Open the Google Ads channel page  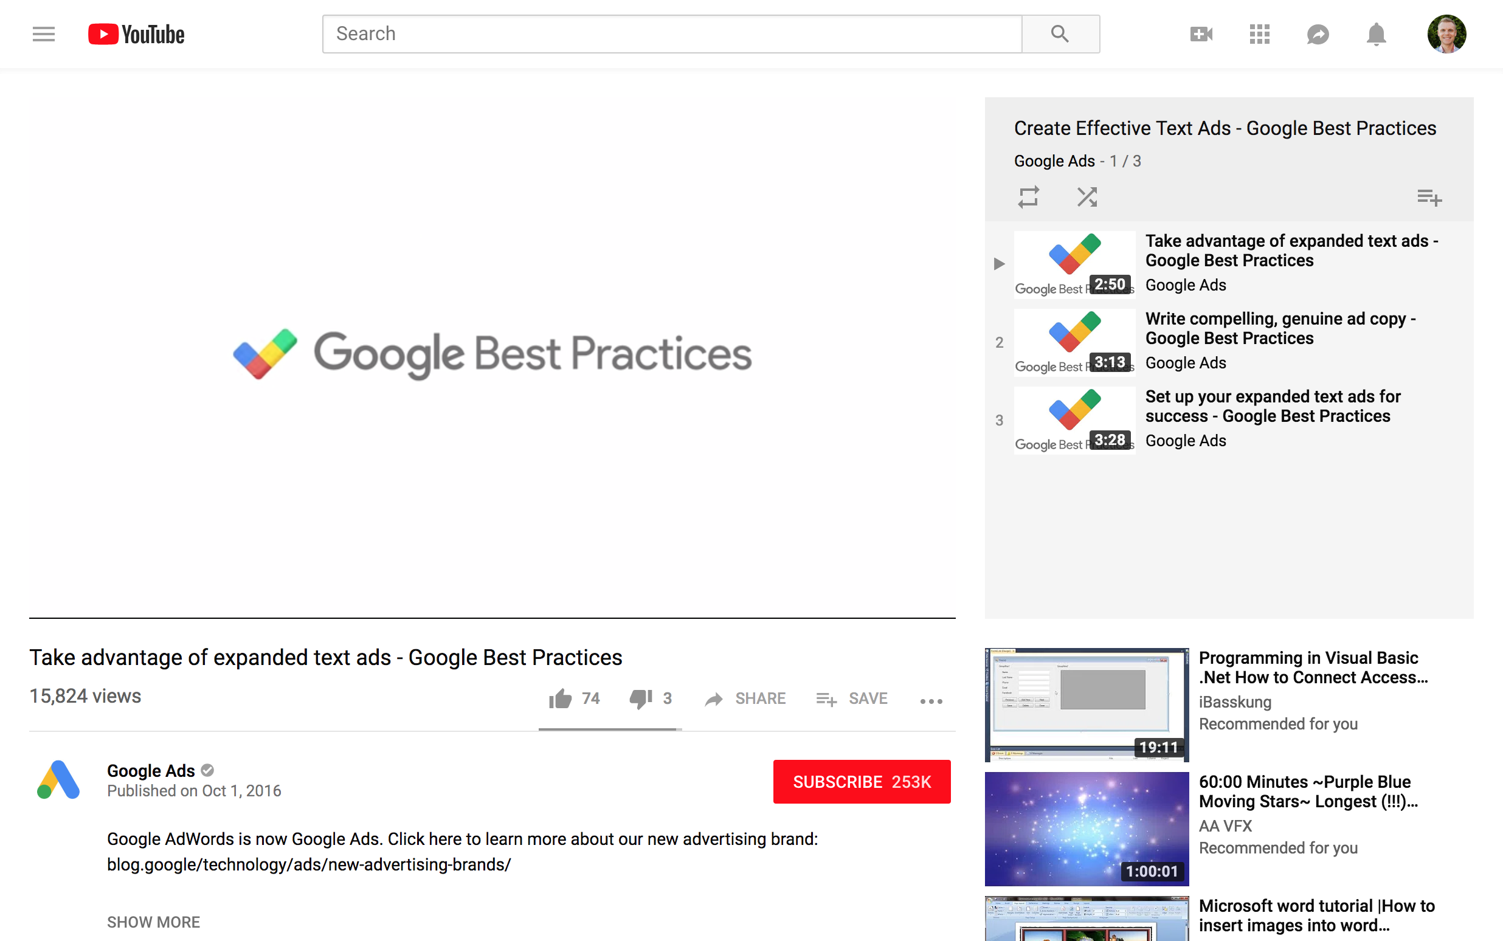tap(151, 770)
